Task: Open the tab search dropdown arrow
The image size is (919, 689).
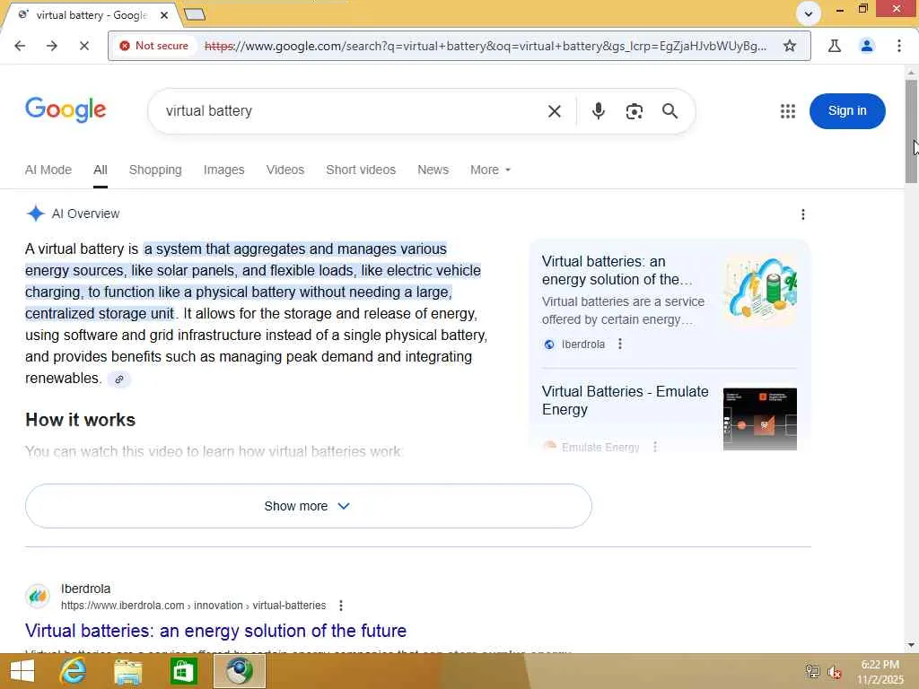Action: click(x=809, y=13)
